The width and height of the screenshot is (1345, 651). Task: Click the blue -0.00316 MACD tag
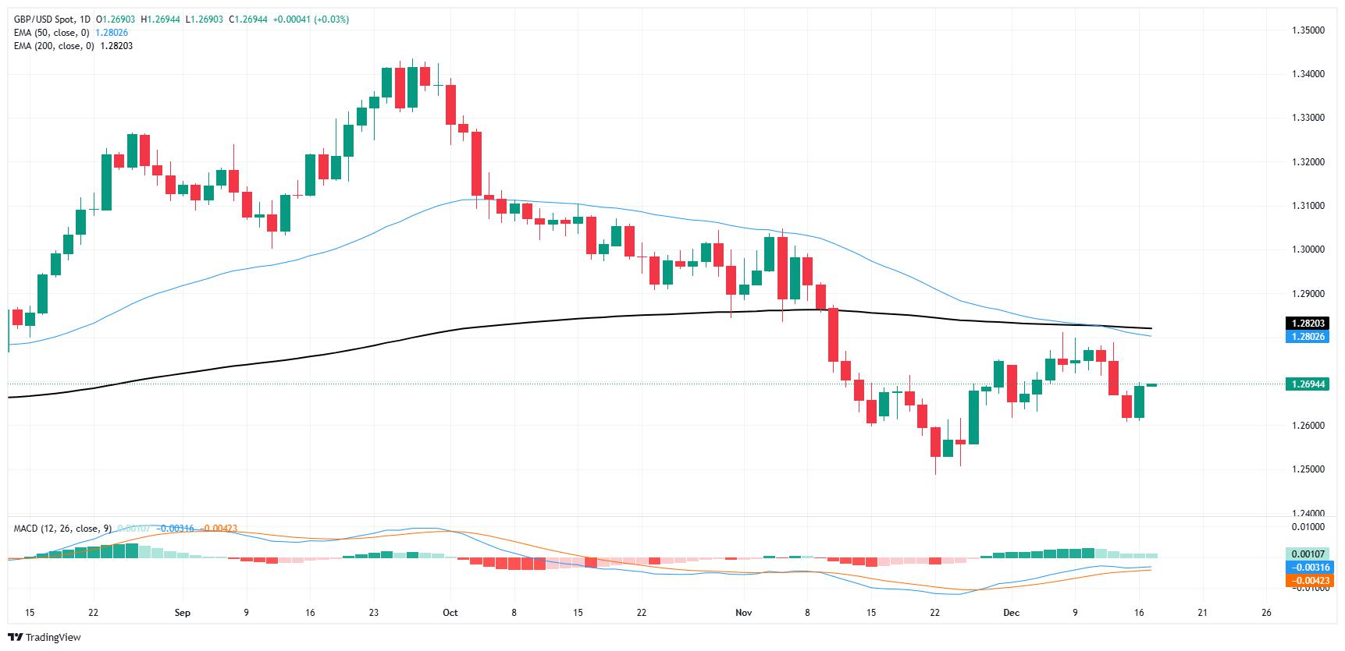1307,567
